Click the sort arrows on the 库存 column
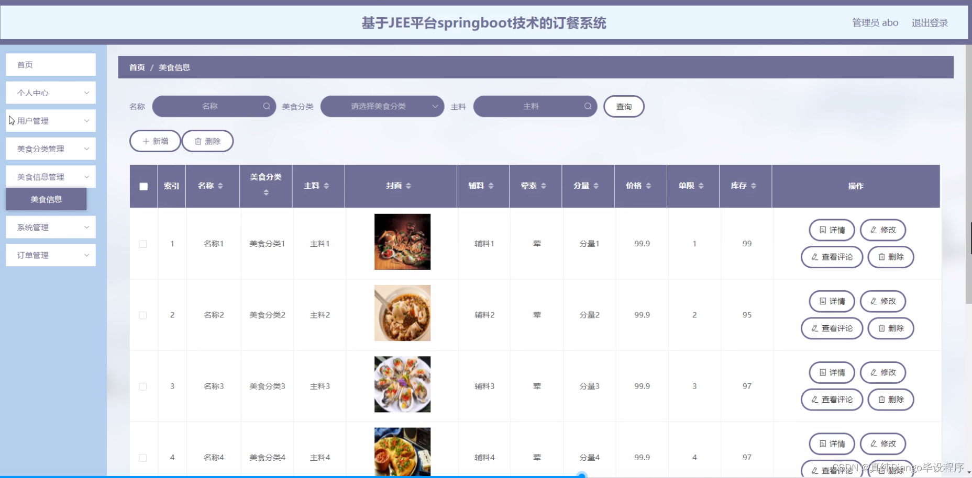This screenshot has height=478, width=972. (753, 186)
